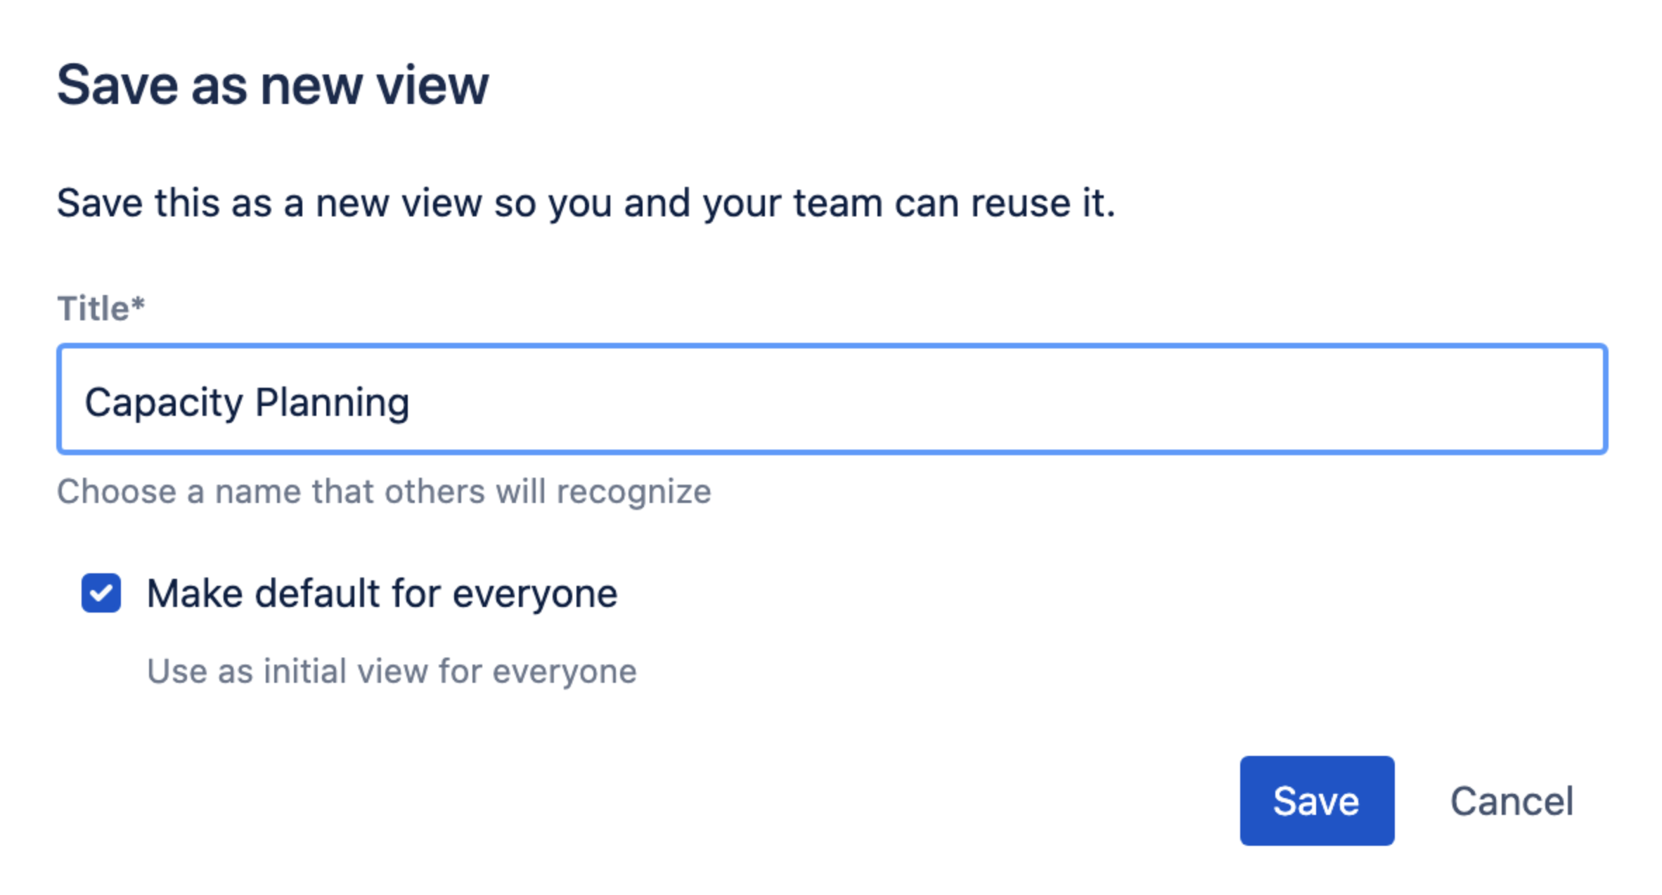Dismiss the dialog using Cancel
The image size is (1662, 895).
point(1512,801)
